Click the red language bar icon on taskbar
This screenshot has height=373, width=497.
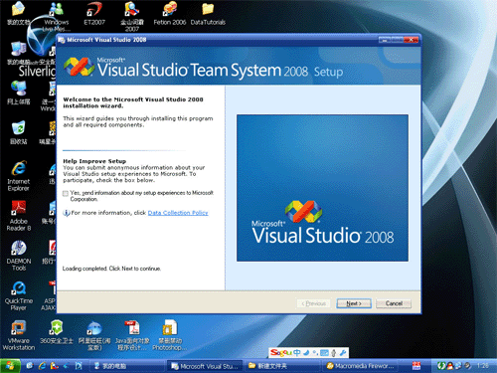point(416,366)
